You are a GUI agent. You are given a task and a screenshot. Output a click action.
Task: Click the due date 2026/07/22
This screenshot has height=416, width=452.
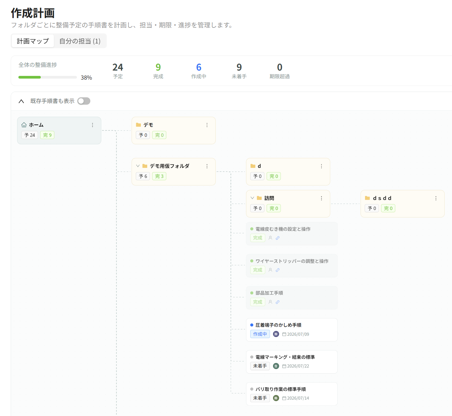coord(298,366)
